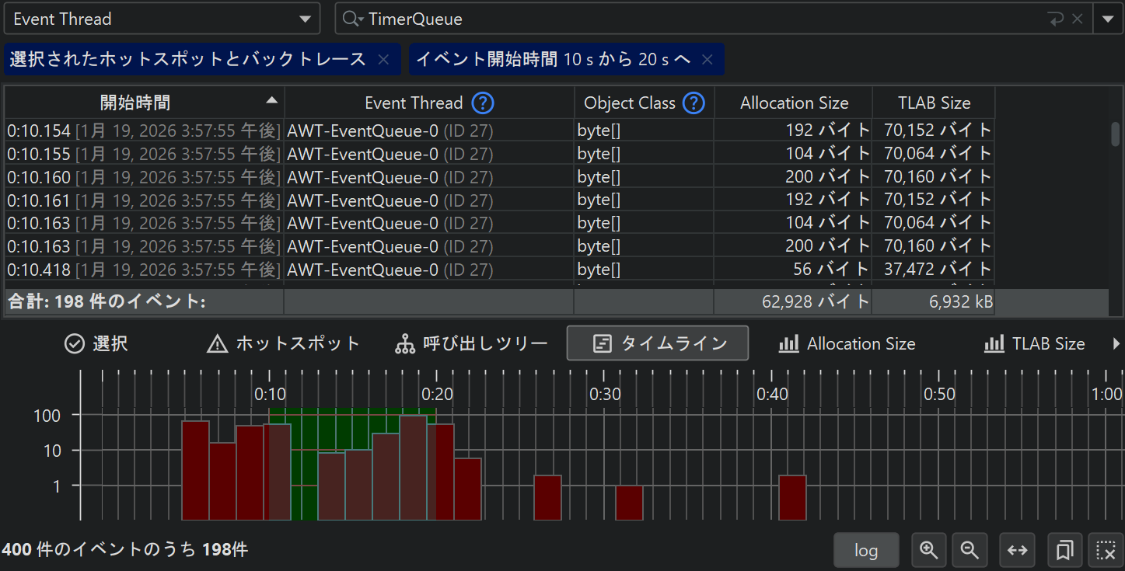
Task: Remove the 選択されたホットスポット filter tag
Action: pyautogui.click(x=383, y=60)
